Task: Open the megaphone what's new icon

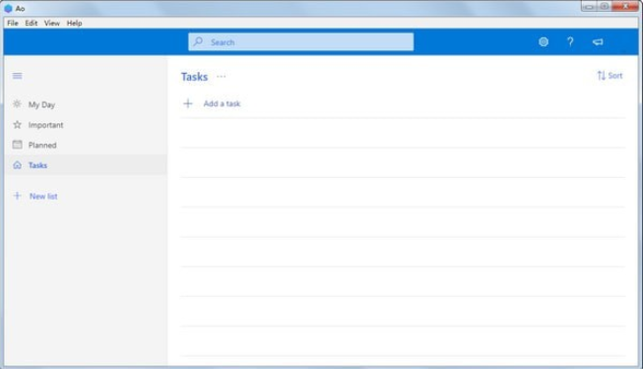Action: pyautogui.click(x=598, y=41)
